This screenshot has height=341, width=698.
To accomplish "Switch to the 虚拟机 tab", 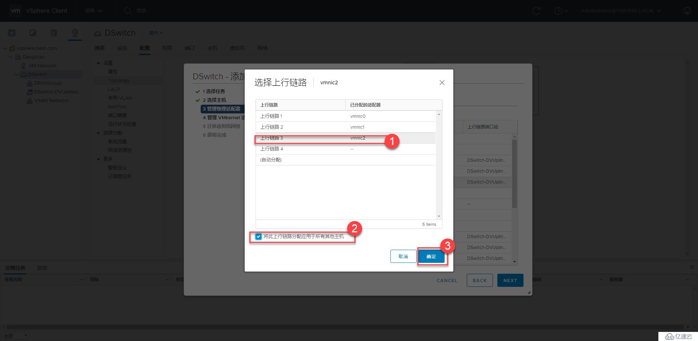I will point(237,48).
